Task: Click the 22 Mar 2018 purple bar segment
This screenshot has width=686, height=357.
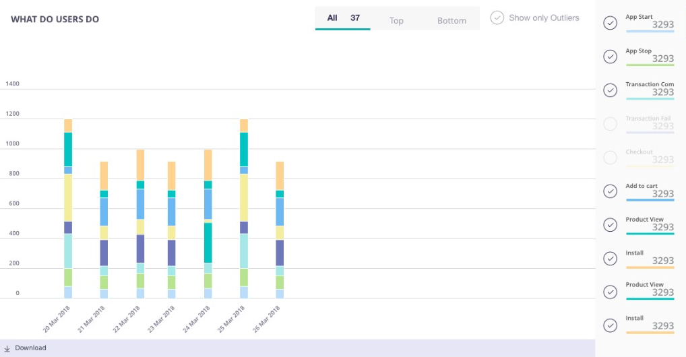Action: 140,249
